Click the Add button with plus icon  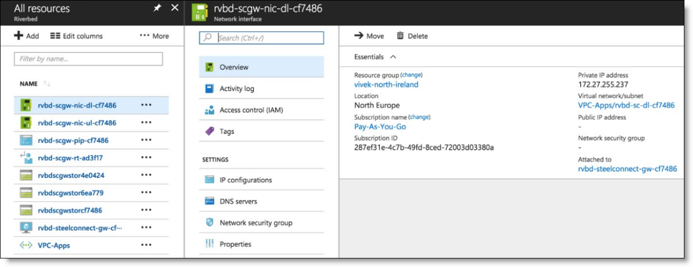(x=26, y=36)
